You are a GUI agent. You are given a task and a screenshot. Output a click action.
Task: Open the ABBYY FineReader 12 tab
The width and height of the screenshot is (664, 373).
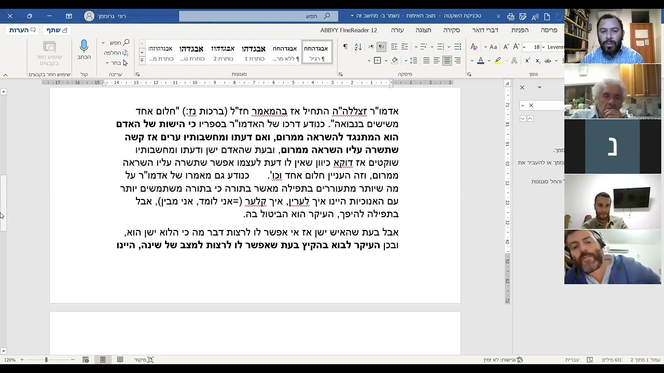(349, 30)
